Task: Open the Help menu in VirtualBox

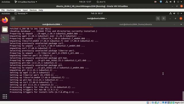Action: (41, 10)
